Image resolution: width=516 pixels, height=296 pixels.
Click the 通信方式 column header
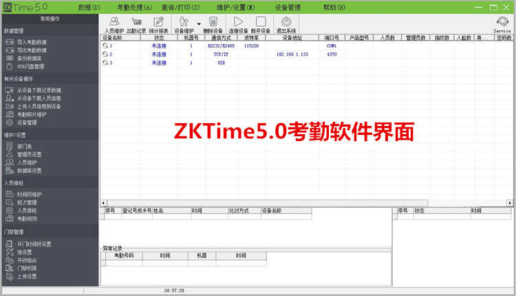tap(221, 38)
